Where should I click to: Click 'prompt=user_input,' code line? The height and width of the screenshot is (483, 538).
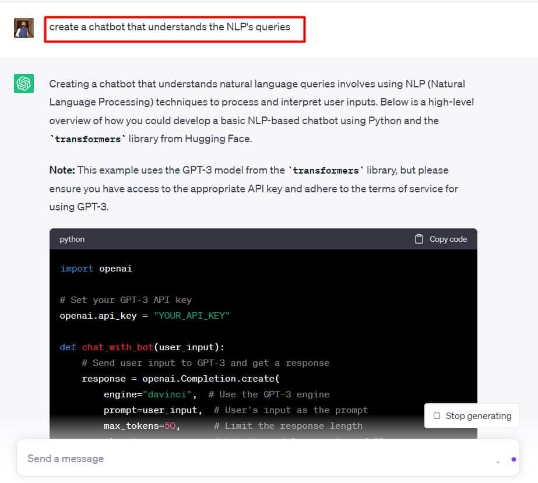[x=235, y=410]
